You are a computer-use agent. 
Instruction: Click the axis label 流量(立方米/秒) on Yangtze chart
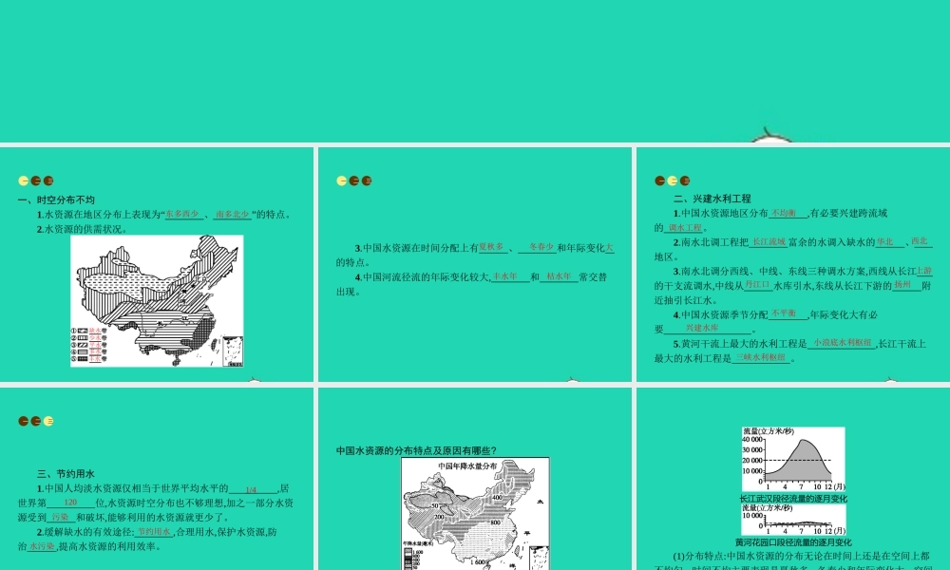(769, 431)
